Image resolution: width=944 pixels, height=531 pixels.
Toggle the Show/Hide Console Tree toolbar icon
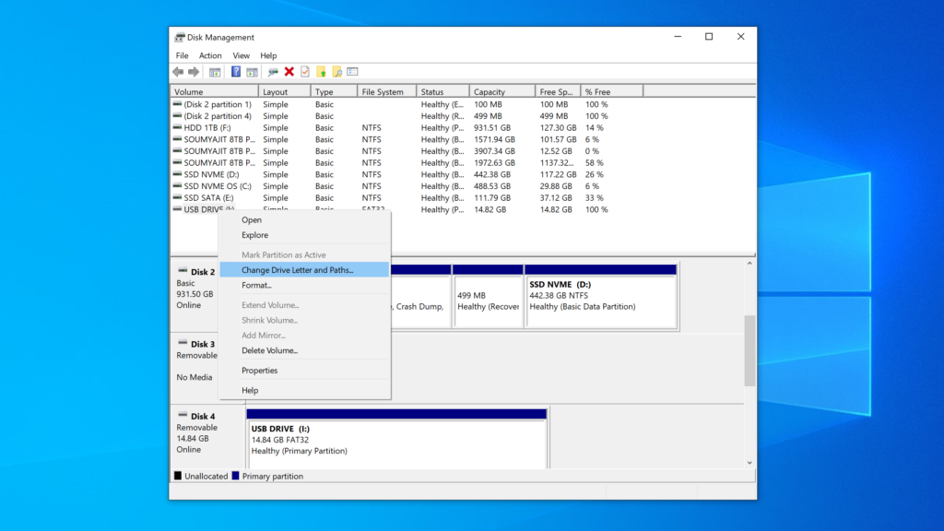(x=215, y=72)
